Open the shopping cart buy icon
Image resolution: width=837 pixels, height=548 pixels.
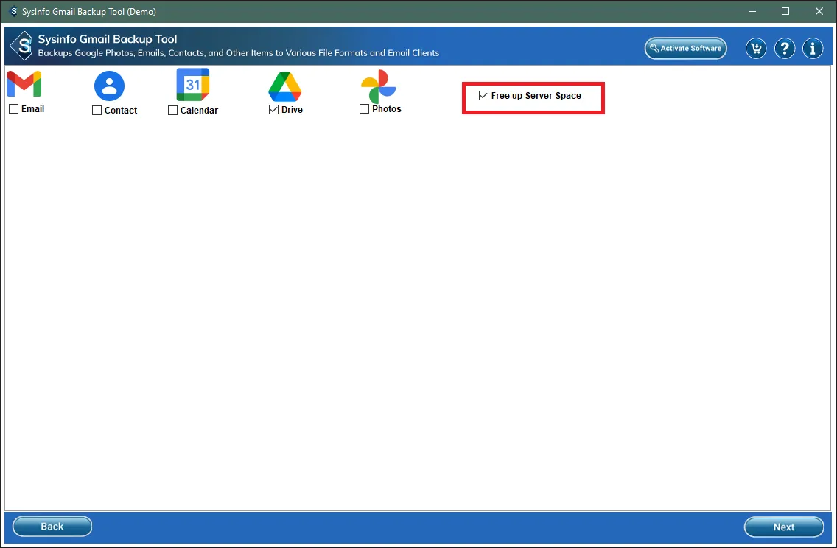[756, 48]
